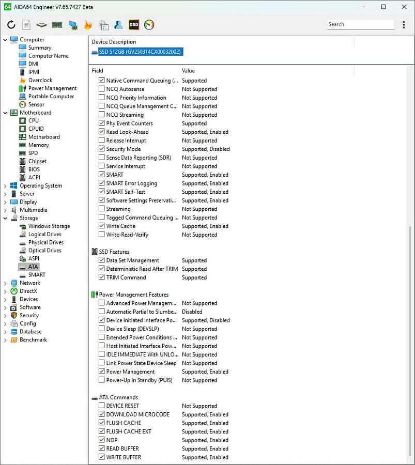Screen dimensions: 415x465
Task: Toggle the Security Mode checkbox
Action: click(101, 149)
